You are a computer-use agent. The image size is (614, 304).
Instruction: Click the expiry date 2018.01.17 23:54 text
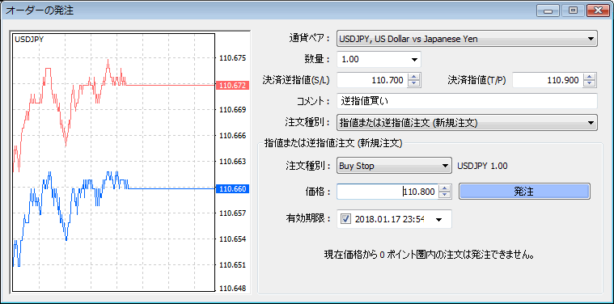tap(389, 219)
